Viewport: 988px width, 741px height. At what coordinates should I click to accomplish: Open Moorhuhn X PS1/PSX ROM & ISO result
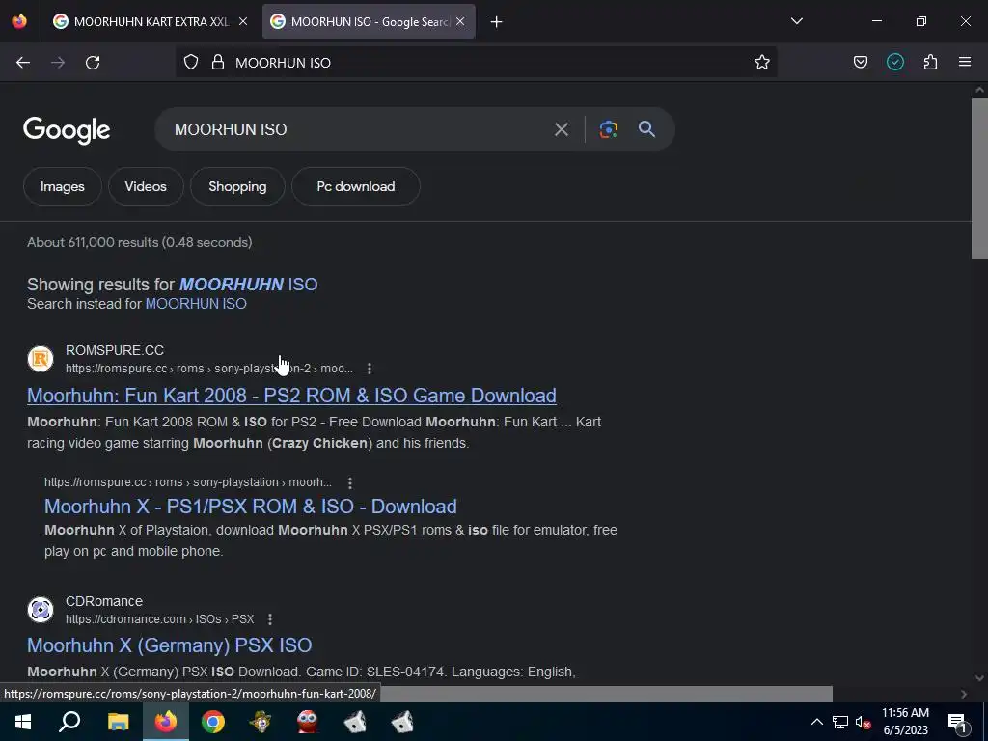pyautogui.click(x=251, y=507)
